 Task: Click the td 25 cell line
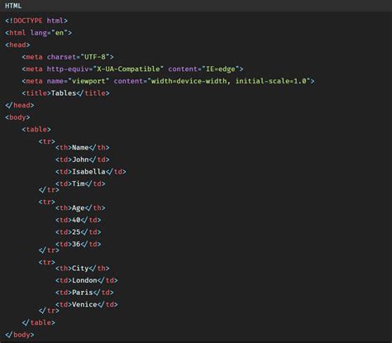click(79, 232)
